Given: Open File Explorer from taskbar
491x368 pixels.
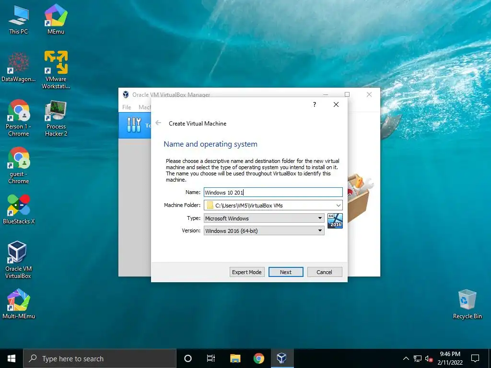Looking at the screenshot, I should [235, 358].
